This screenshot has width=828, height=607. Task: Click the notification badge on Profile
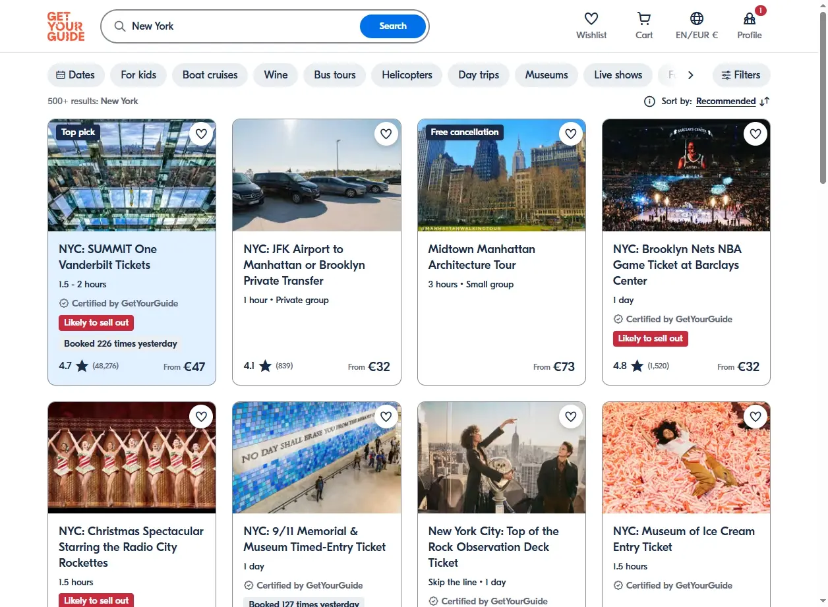coord(761,11)
